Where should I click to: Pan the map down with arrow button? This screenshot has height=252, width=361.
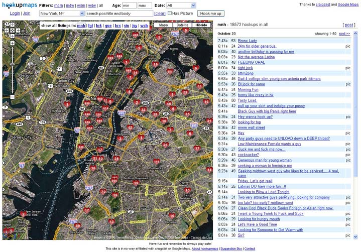(x=13, y=37)
